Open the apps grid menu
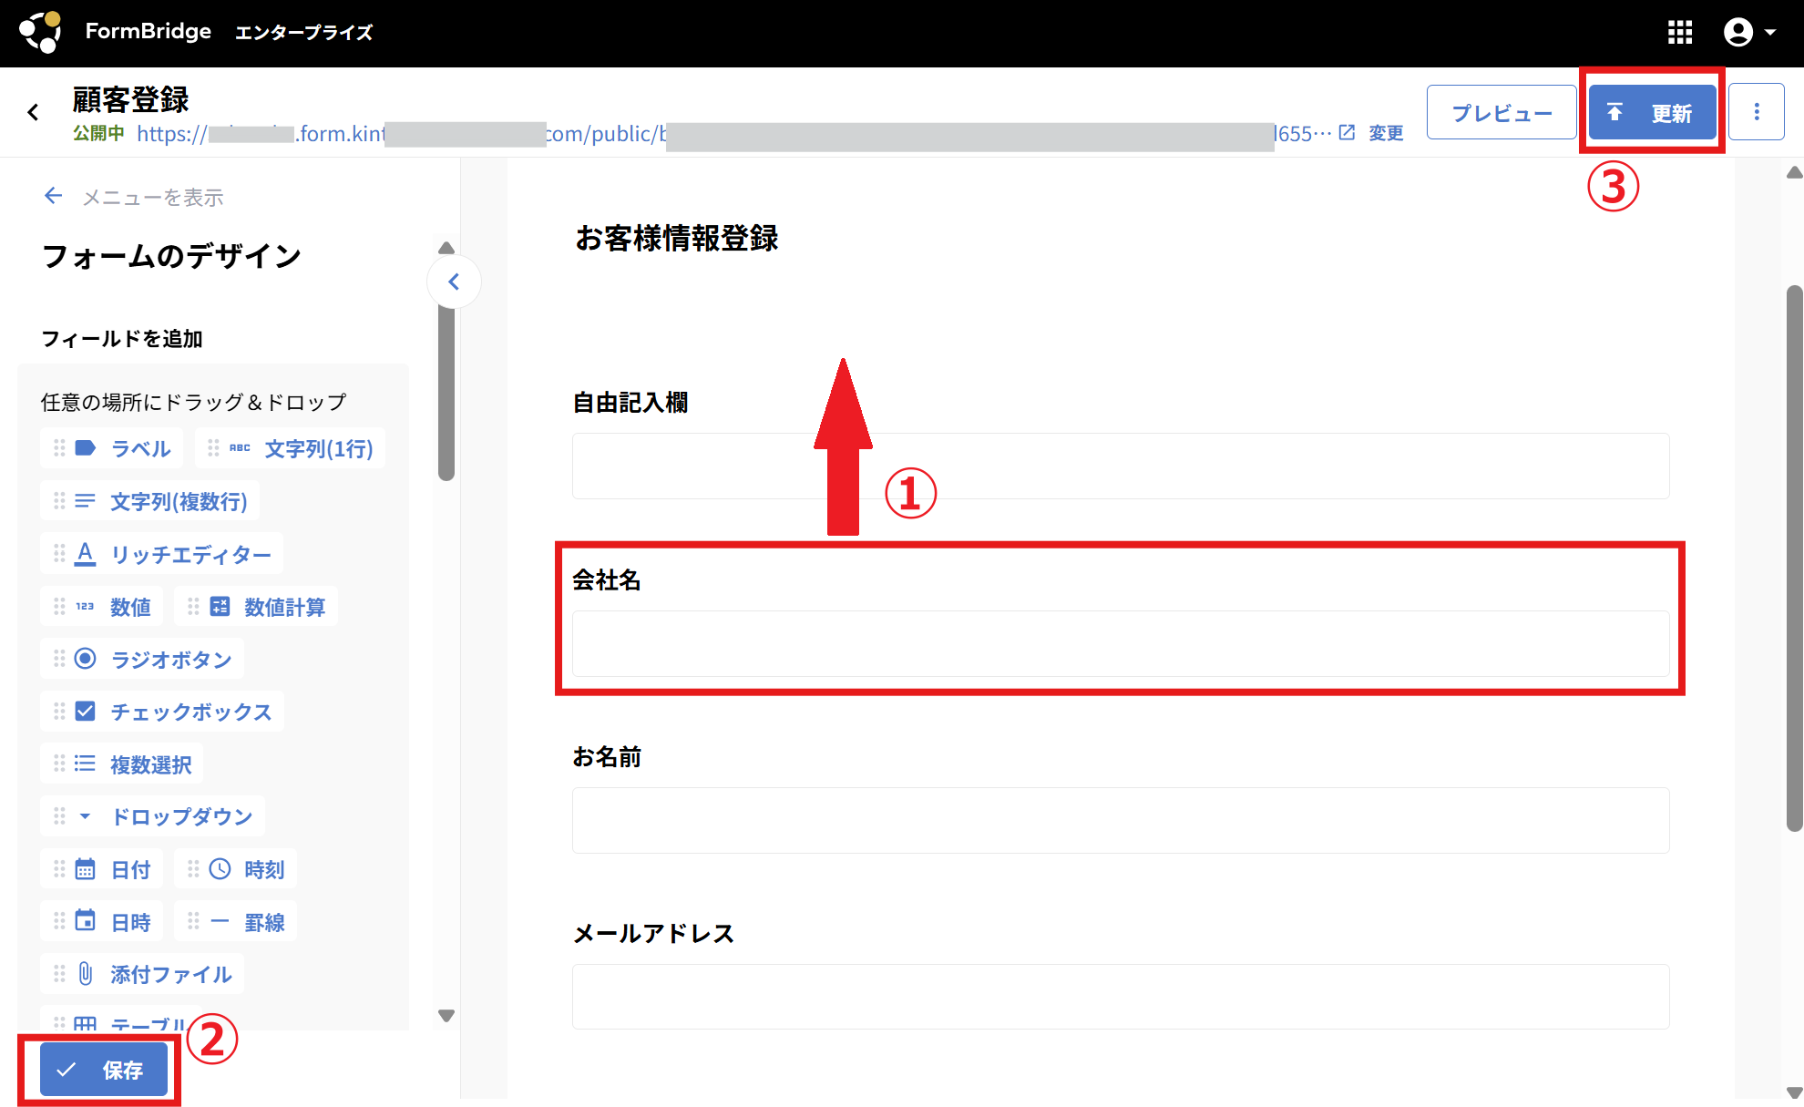 coord(1679,33)
